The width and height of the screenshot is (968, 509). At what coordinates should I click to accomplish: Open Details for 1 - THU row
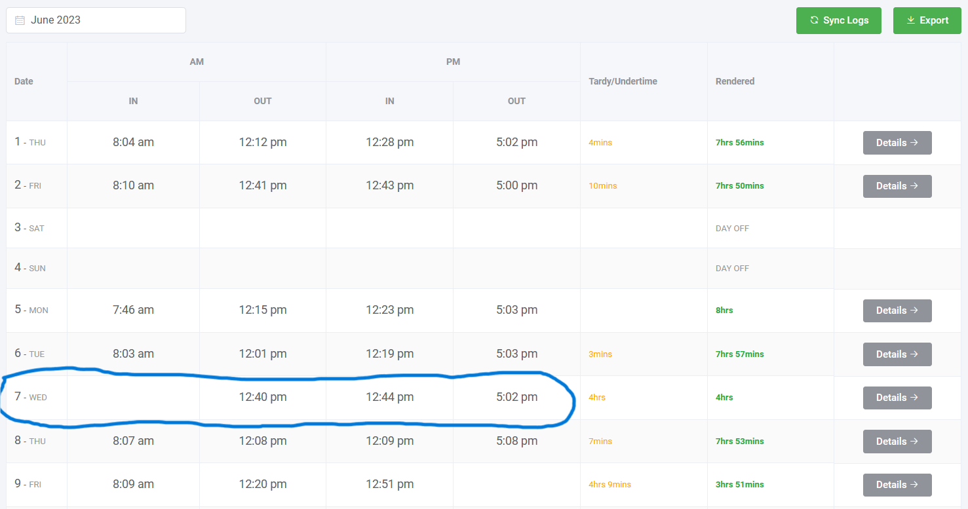(x=897, y=143)
